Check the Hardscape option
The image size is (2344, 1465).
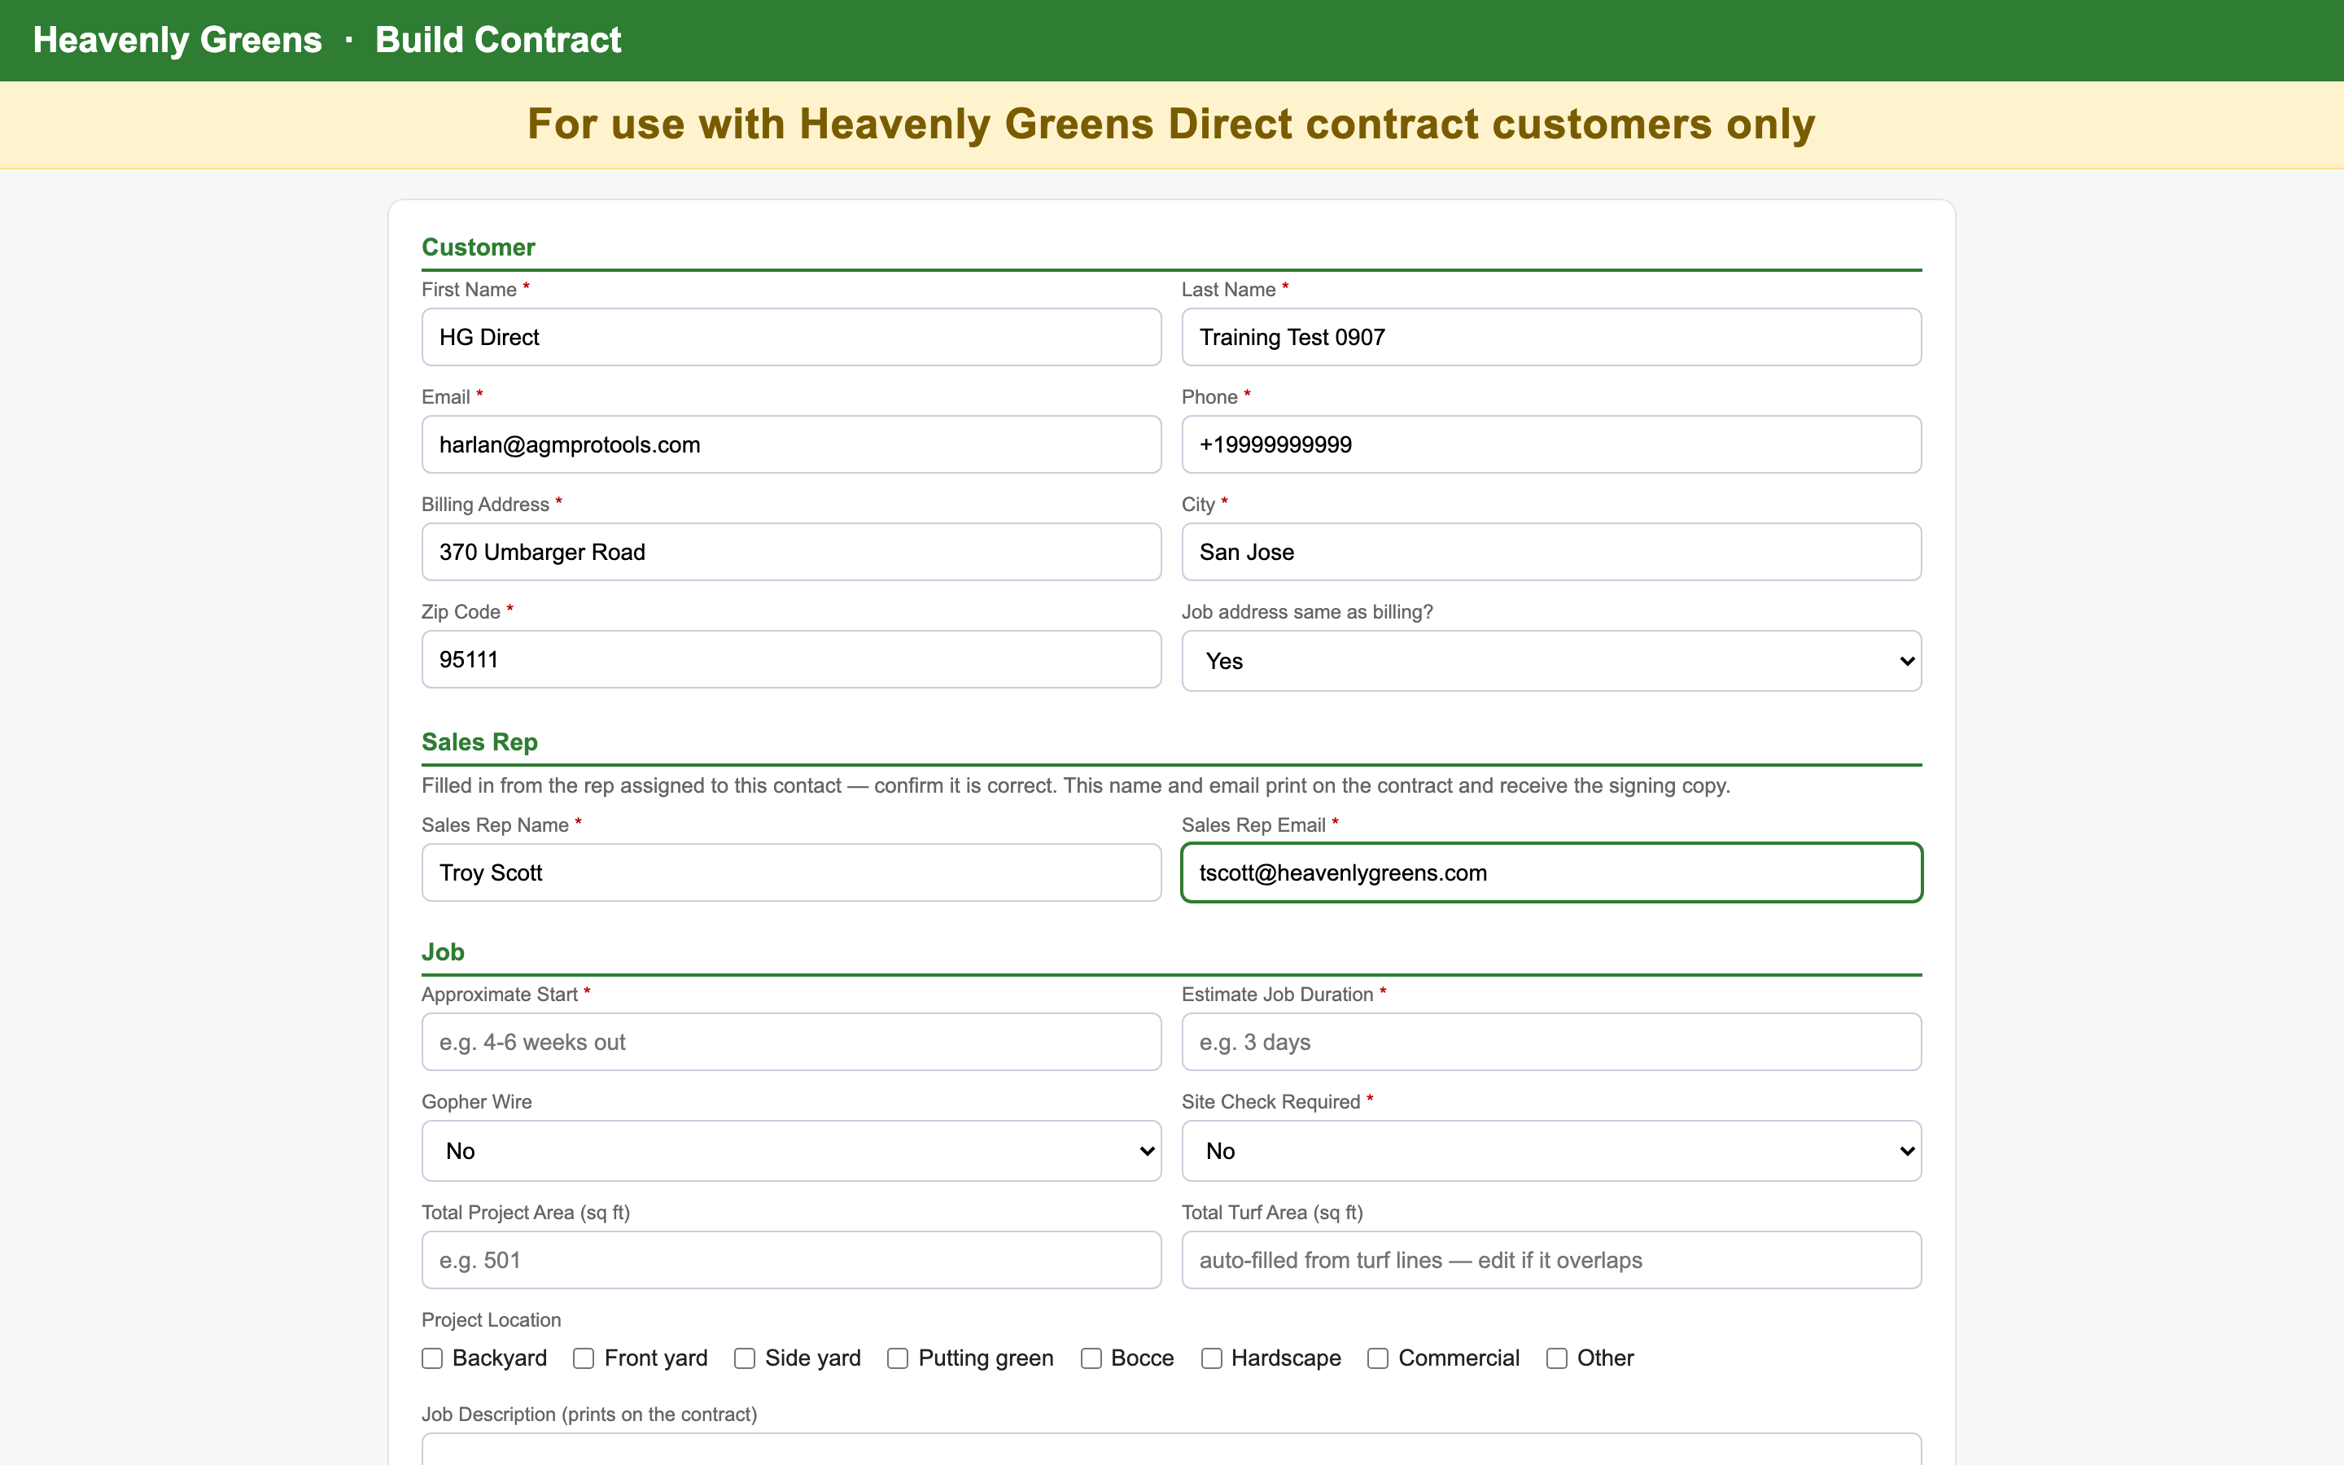[1211, 1358]
